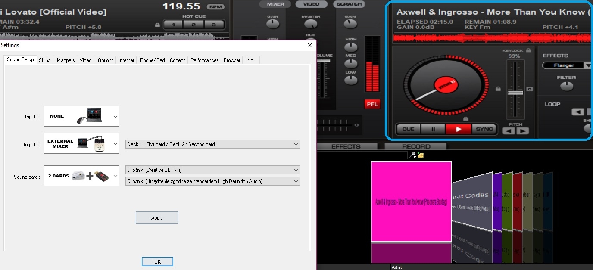The width and height of the screenshot is (593, 270).
Task: Trigger hot cue 1
Action: (174, 25)
